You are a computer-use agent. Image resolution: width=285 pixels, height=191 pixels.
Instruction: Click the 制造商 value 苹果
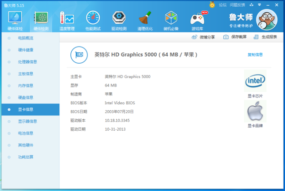108,94
